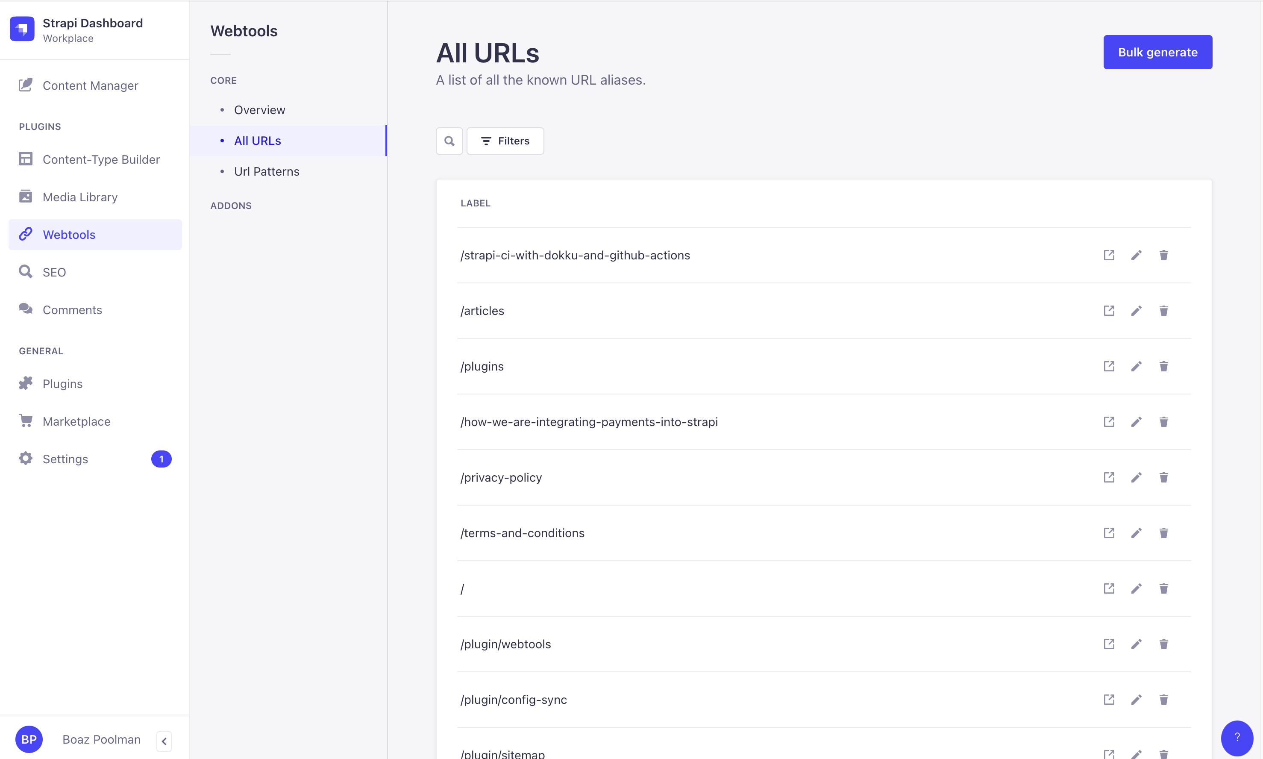Go to Plugins under General
1263x759 pixels.
pos(95,384)
